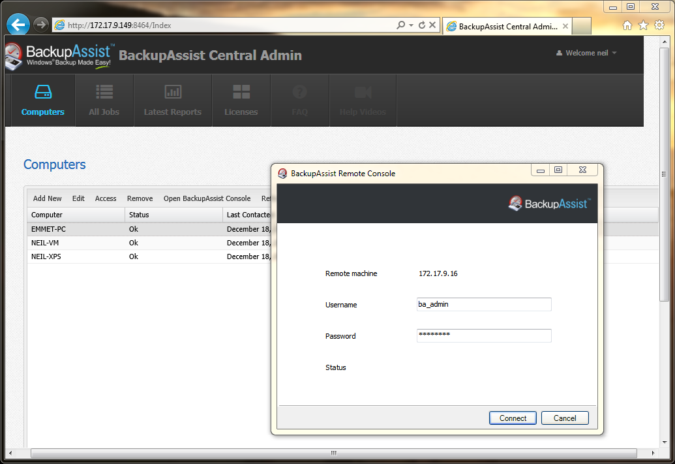Click the browser forward arrow button
The image size is (675, 464).
(x=41, y=25)
